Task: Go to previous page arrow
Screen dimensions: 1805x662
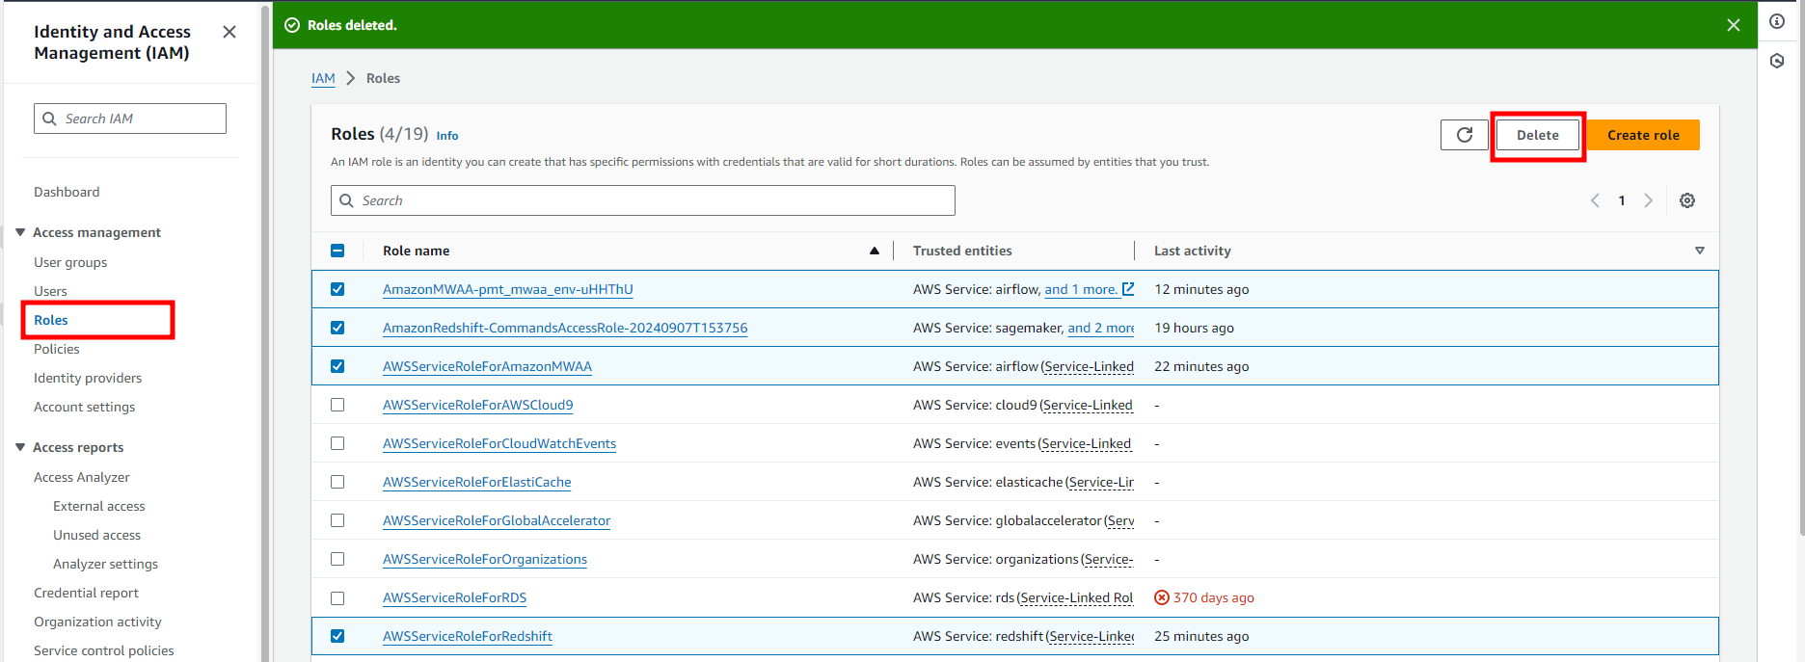Action: tap(1595, 200)
